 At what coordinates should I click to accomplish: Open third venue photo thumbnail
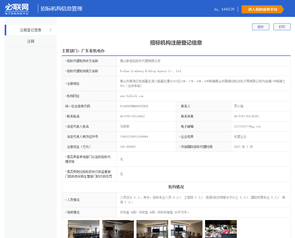[152, 229]
